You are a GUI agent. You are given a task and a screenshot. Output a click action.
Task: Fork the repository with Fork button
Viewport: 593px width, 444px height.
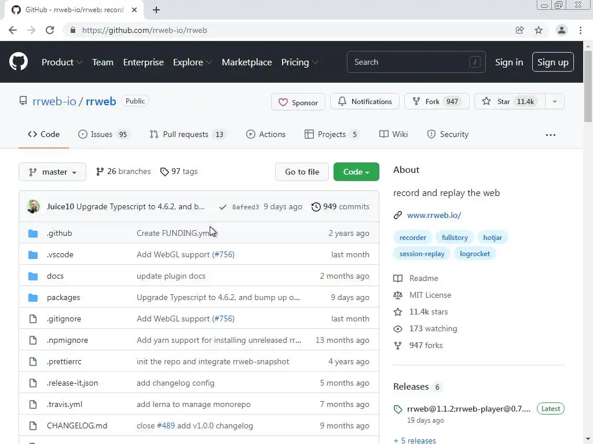tap(437, 102)
